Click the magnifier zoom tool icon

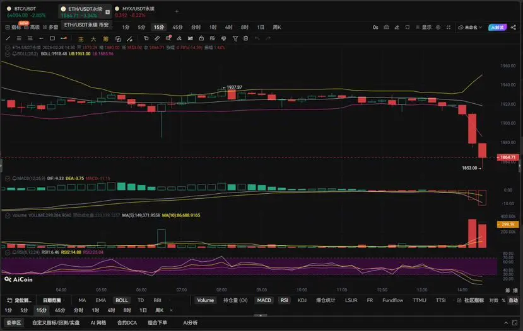click(x=168, y=38)
